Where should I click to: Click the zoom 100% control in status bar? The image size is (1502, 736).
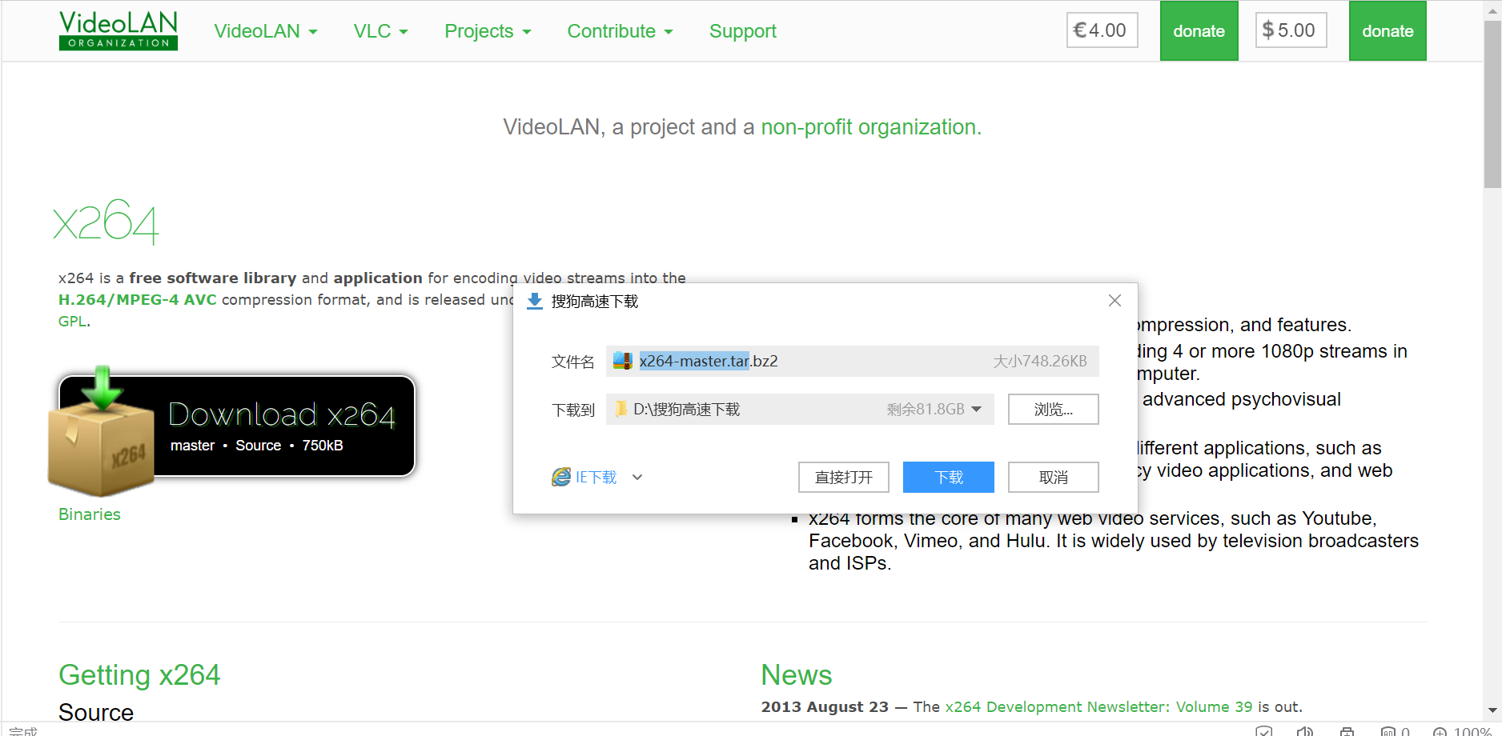(x=1462, y=731)
